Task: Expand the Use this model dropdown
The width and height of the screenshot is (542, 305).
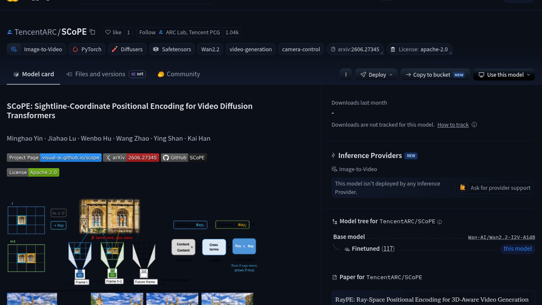Action: click(x=504, y=75)
